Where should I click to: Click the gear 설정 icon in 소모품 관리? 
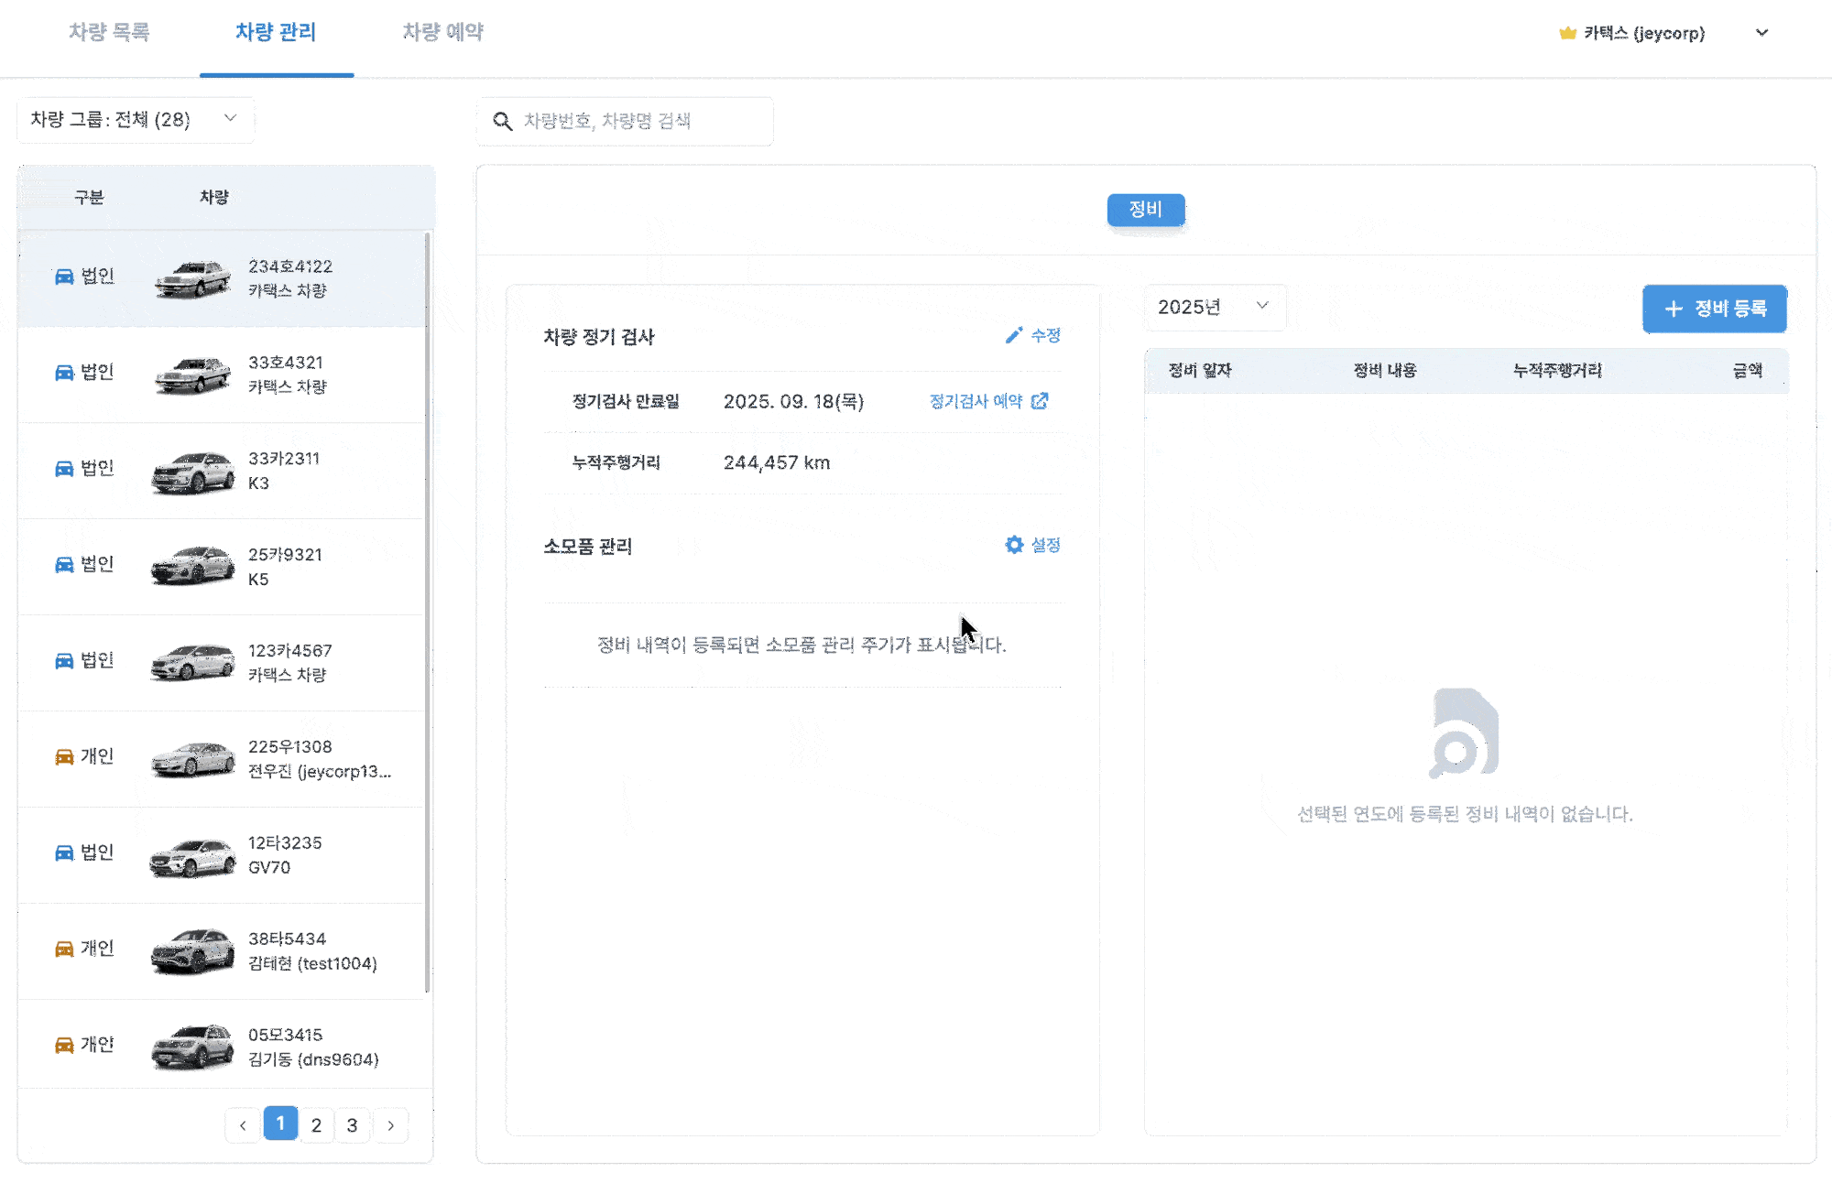(x=1014, y=545)
